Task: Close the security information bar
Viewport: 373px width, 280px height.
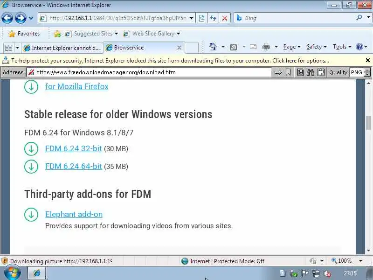Action: coord(368,61)
